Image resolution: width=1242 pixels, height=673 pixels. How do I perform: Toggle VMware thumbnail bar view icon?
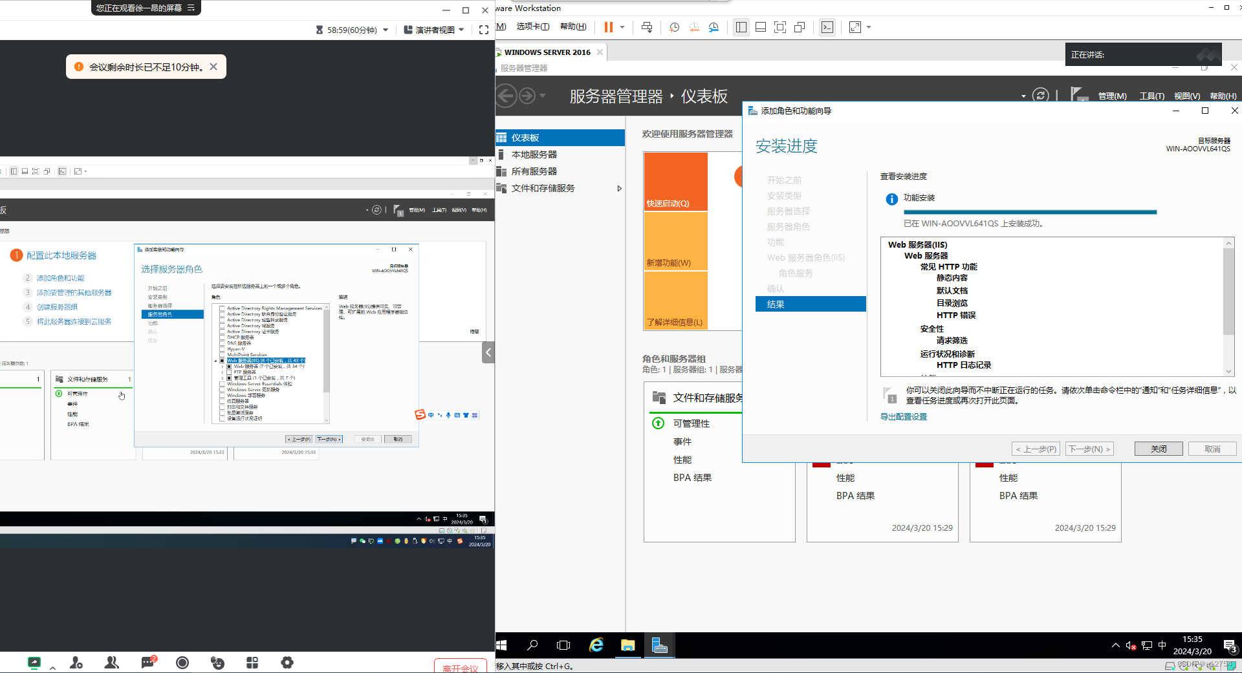[761, 27]
